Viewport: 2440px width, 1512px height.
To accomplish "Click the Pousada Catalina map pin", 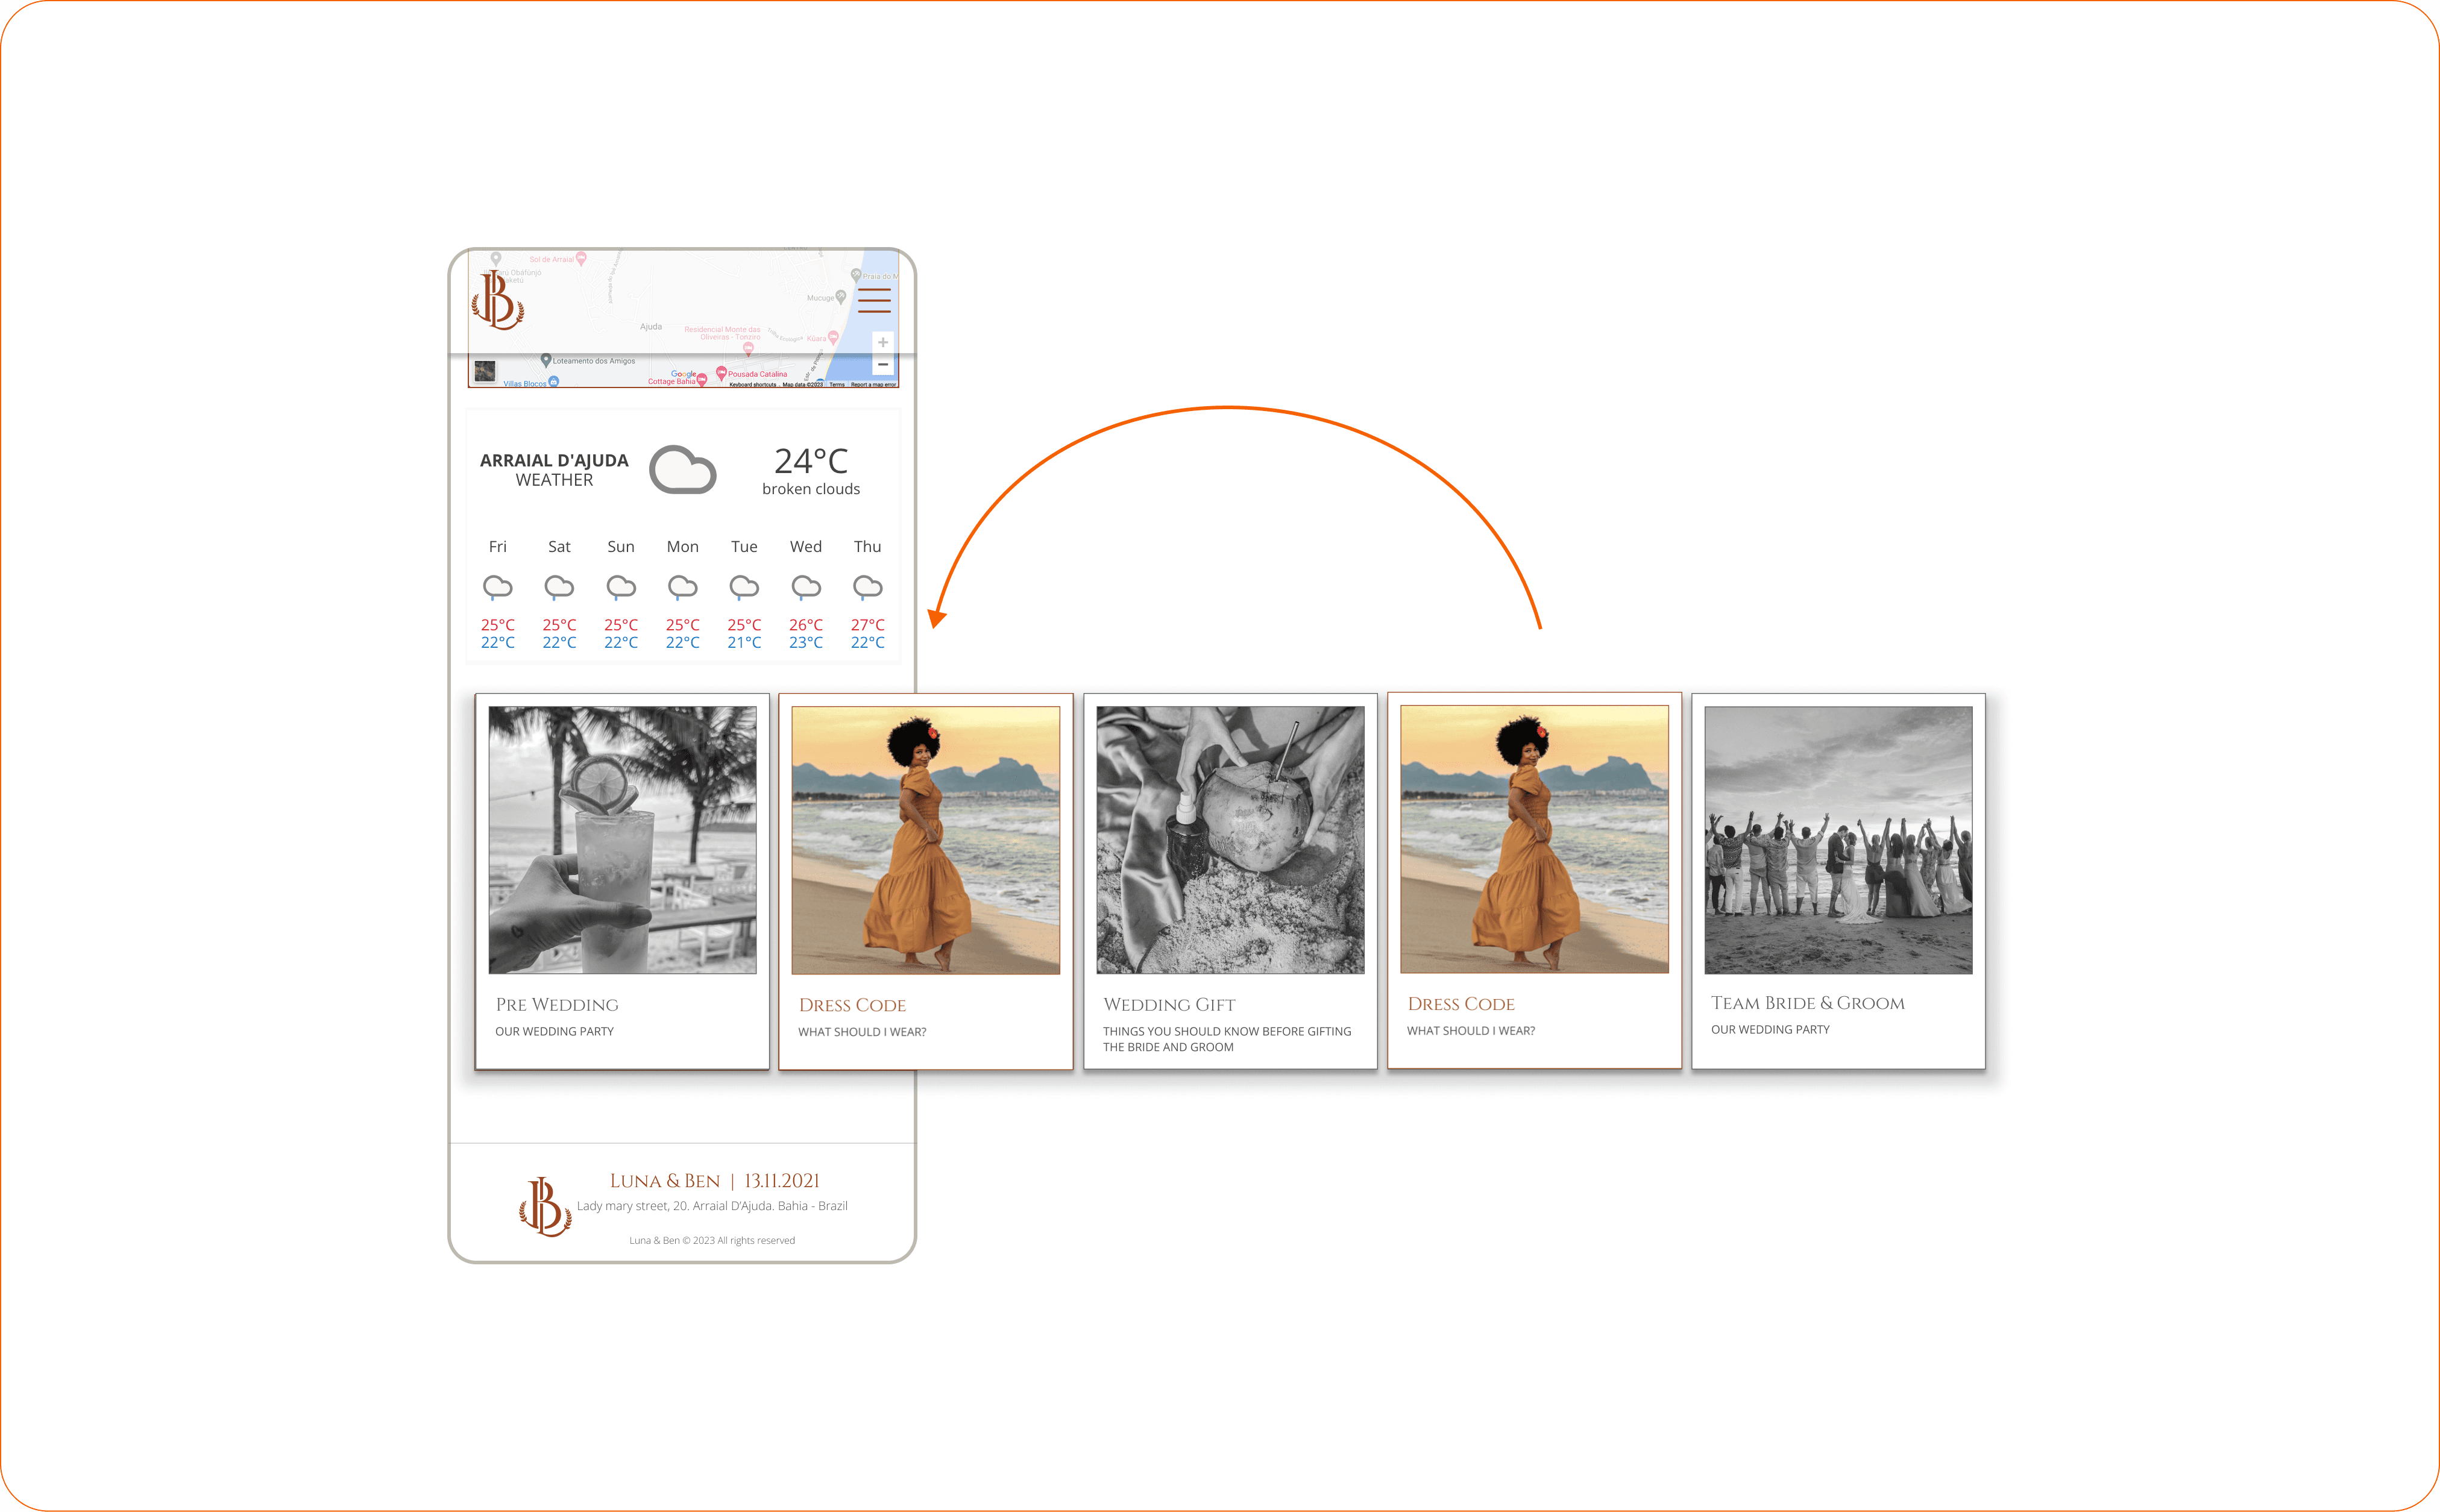I will pyautogui.click(x=721, y=373).
